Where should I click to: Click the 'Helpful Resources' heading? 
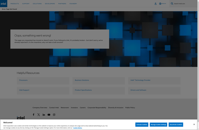point(28,73)
